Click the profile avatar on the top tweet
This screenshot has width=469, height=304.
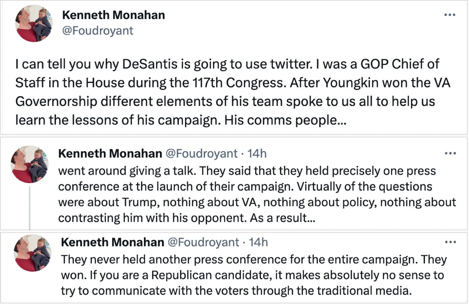click(34, 24)
